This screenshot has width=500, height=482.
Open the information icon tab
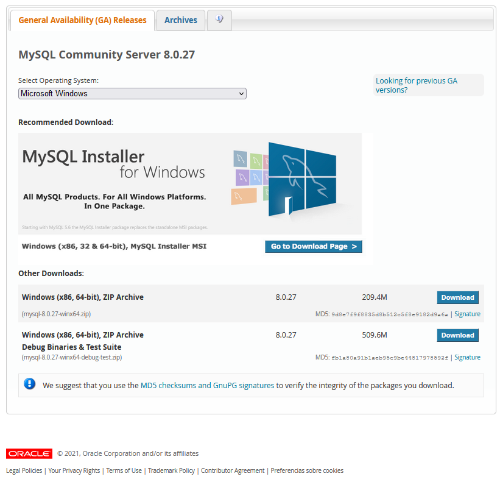click(219, 19)
